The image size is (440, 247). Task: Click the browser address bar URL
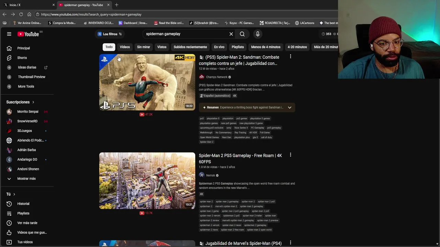91,14
